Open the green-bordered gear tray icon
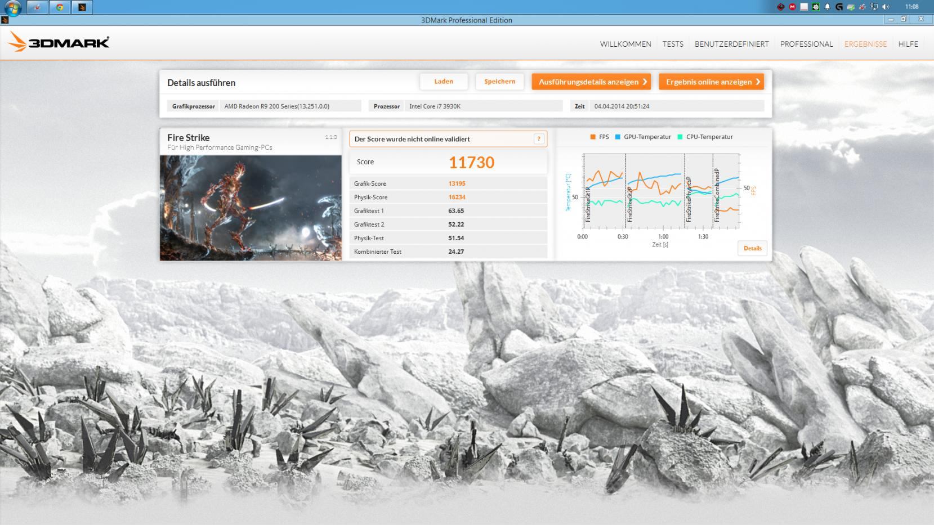 pos(816,7)
